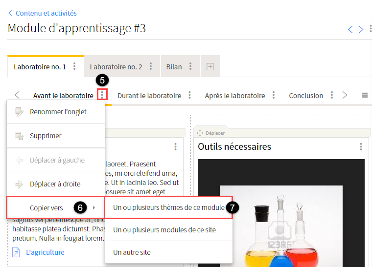Open options menu of the left text block
The image size is (372, 267).
click(x=175, y=146)
